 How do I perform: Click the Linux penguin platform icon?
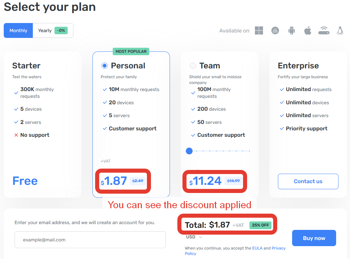pyautogui.click(x=340, y=30)
